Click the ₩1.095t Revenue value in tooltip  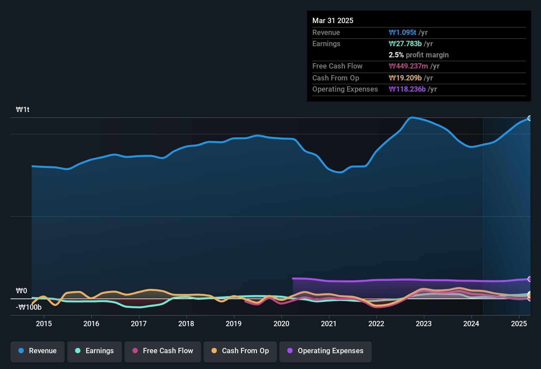tap(402, 33)
